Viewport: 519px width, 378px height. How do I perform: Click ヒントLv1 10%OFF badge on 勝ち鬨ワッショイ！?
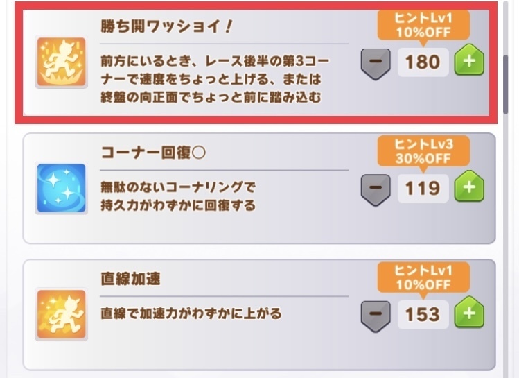point(423,26)
